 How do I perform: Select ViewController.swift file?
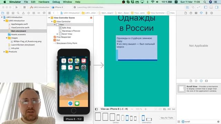click(x=20, y=28)
